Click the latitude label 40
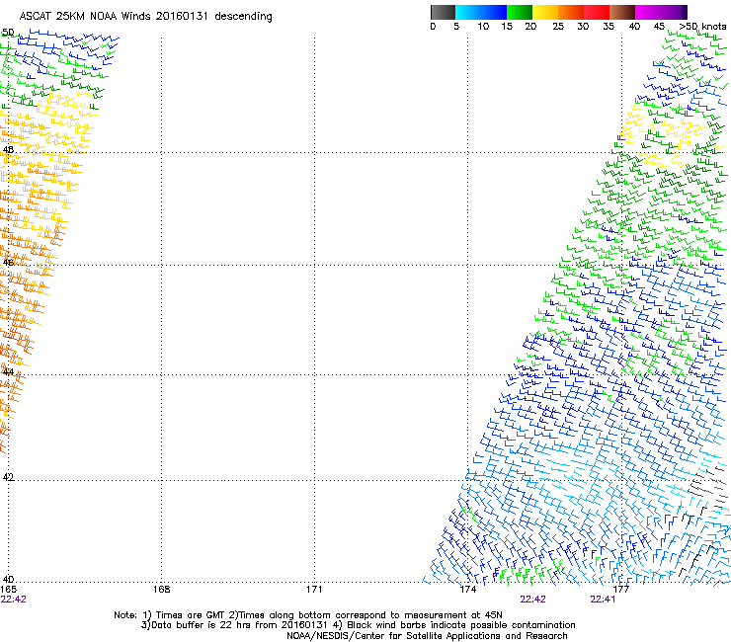The image size is (731, 642). [8, 580]
